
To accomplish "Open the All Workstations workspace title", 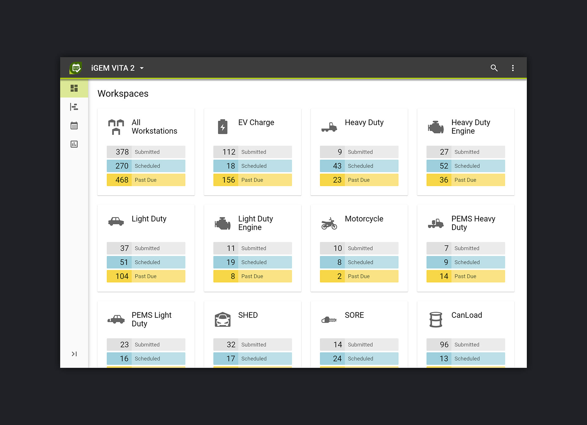I will point(154,127).
